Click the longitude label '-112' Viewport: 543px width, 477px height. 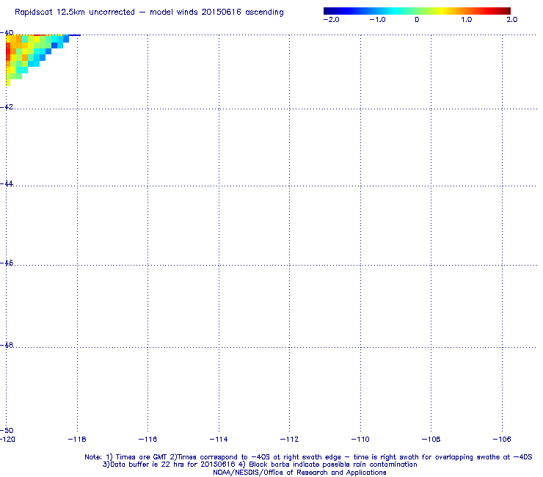(x=289, y=440)
